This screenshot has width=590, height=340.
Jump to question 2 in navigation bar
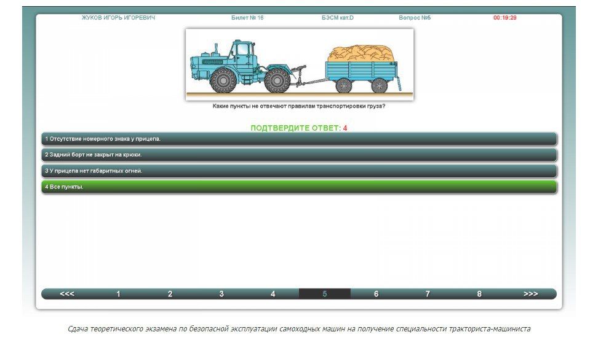click(x=170, y=294)
